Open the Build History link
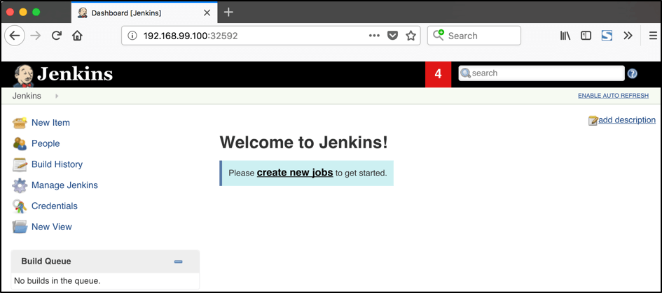 coord(57,164)
